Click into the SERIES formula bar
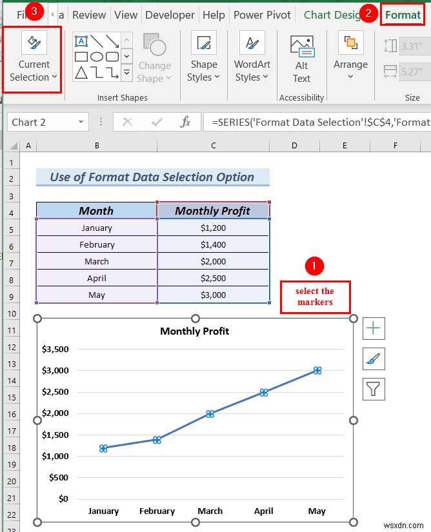Viewport: 431px width, 532px height. (317, 122)
